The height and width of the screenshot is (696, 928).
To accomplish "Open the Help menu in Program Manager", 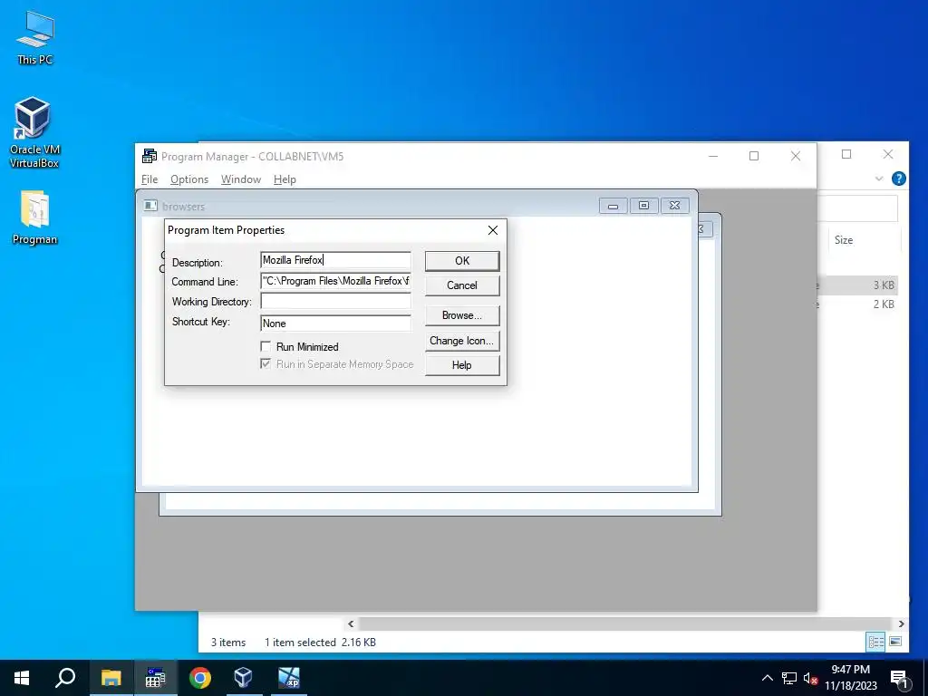I will [x=285, y=179].
